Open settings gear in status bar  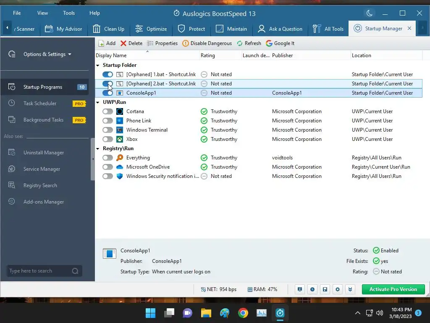(338, 289)
